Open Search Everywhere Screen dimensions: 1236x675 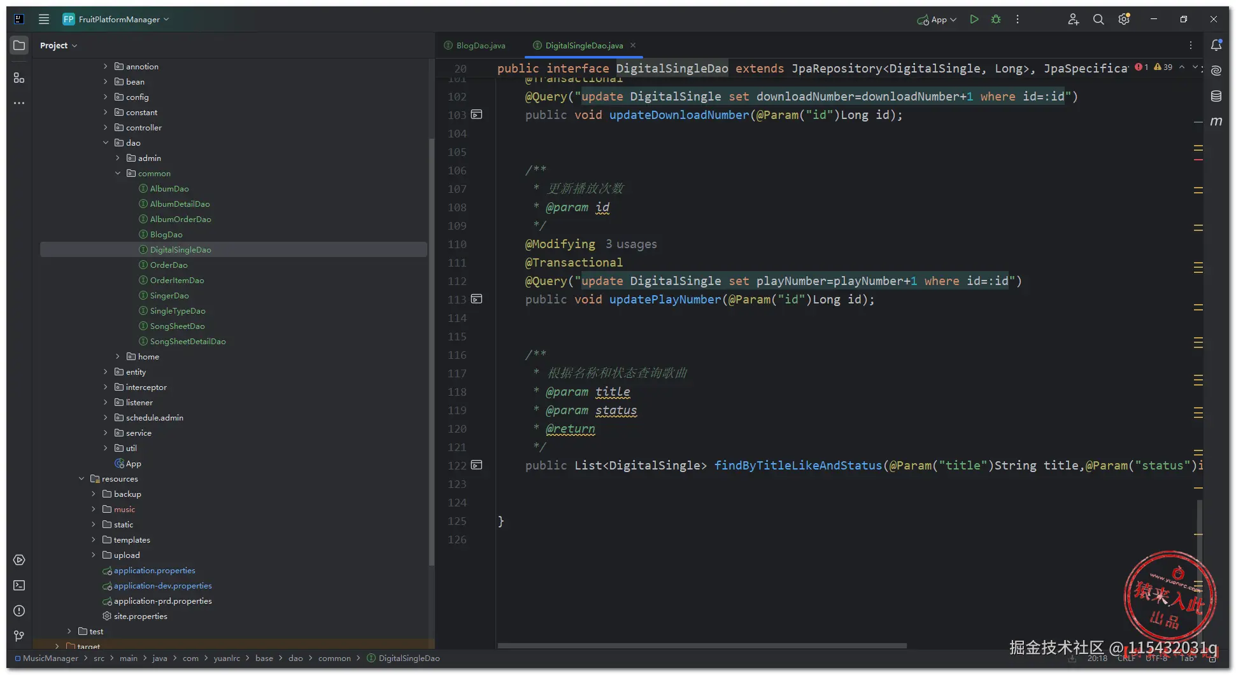(x=1098, y=19)
